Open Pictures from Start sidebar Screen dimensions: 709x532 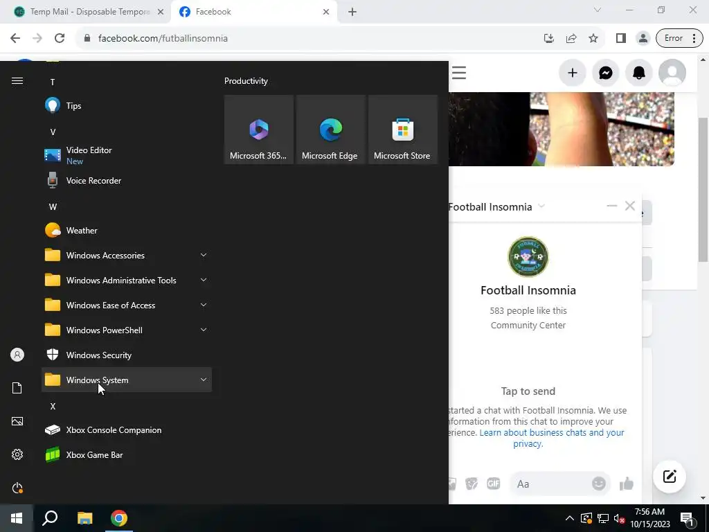17,421
